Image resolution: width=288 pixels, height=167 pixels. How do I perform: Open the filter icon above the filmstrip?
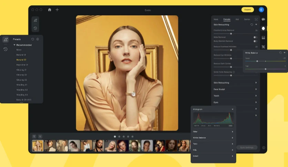(34, 137)
